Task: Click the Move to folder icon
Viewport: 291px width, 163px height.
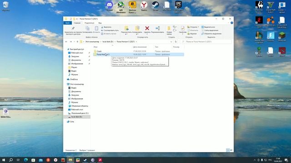Action: click(126, 28)
